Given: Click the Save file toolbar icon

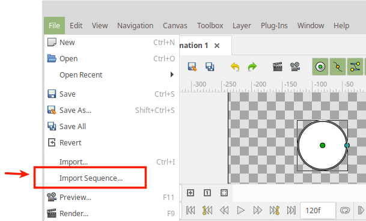Looking at the screenshot, I should tap(192, 67).
